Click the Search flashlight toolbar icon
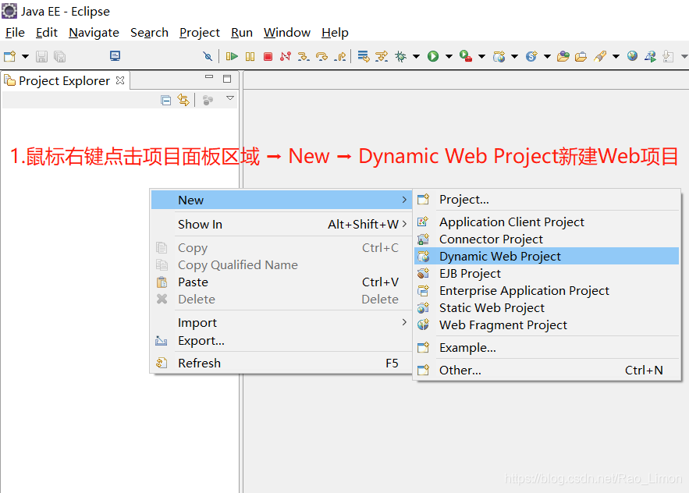Image resolution: width=689 pixels, height=493 pixels. (x=600, y=56)
